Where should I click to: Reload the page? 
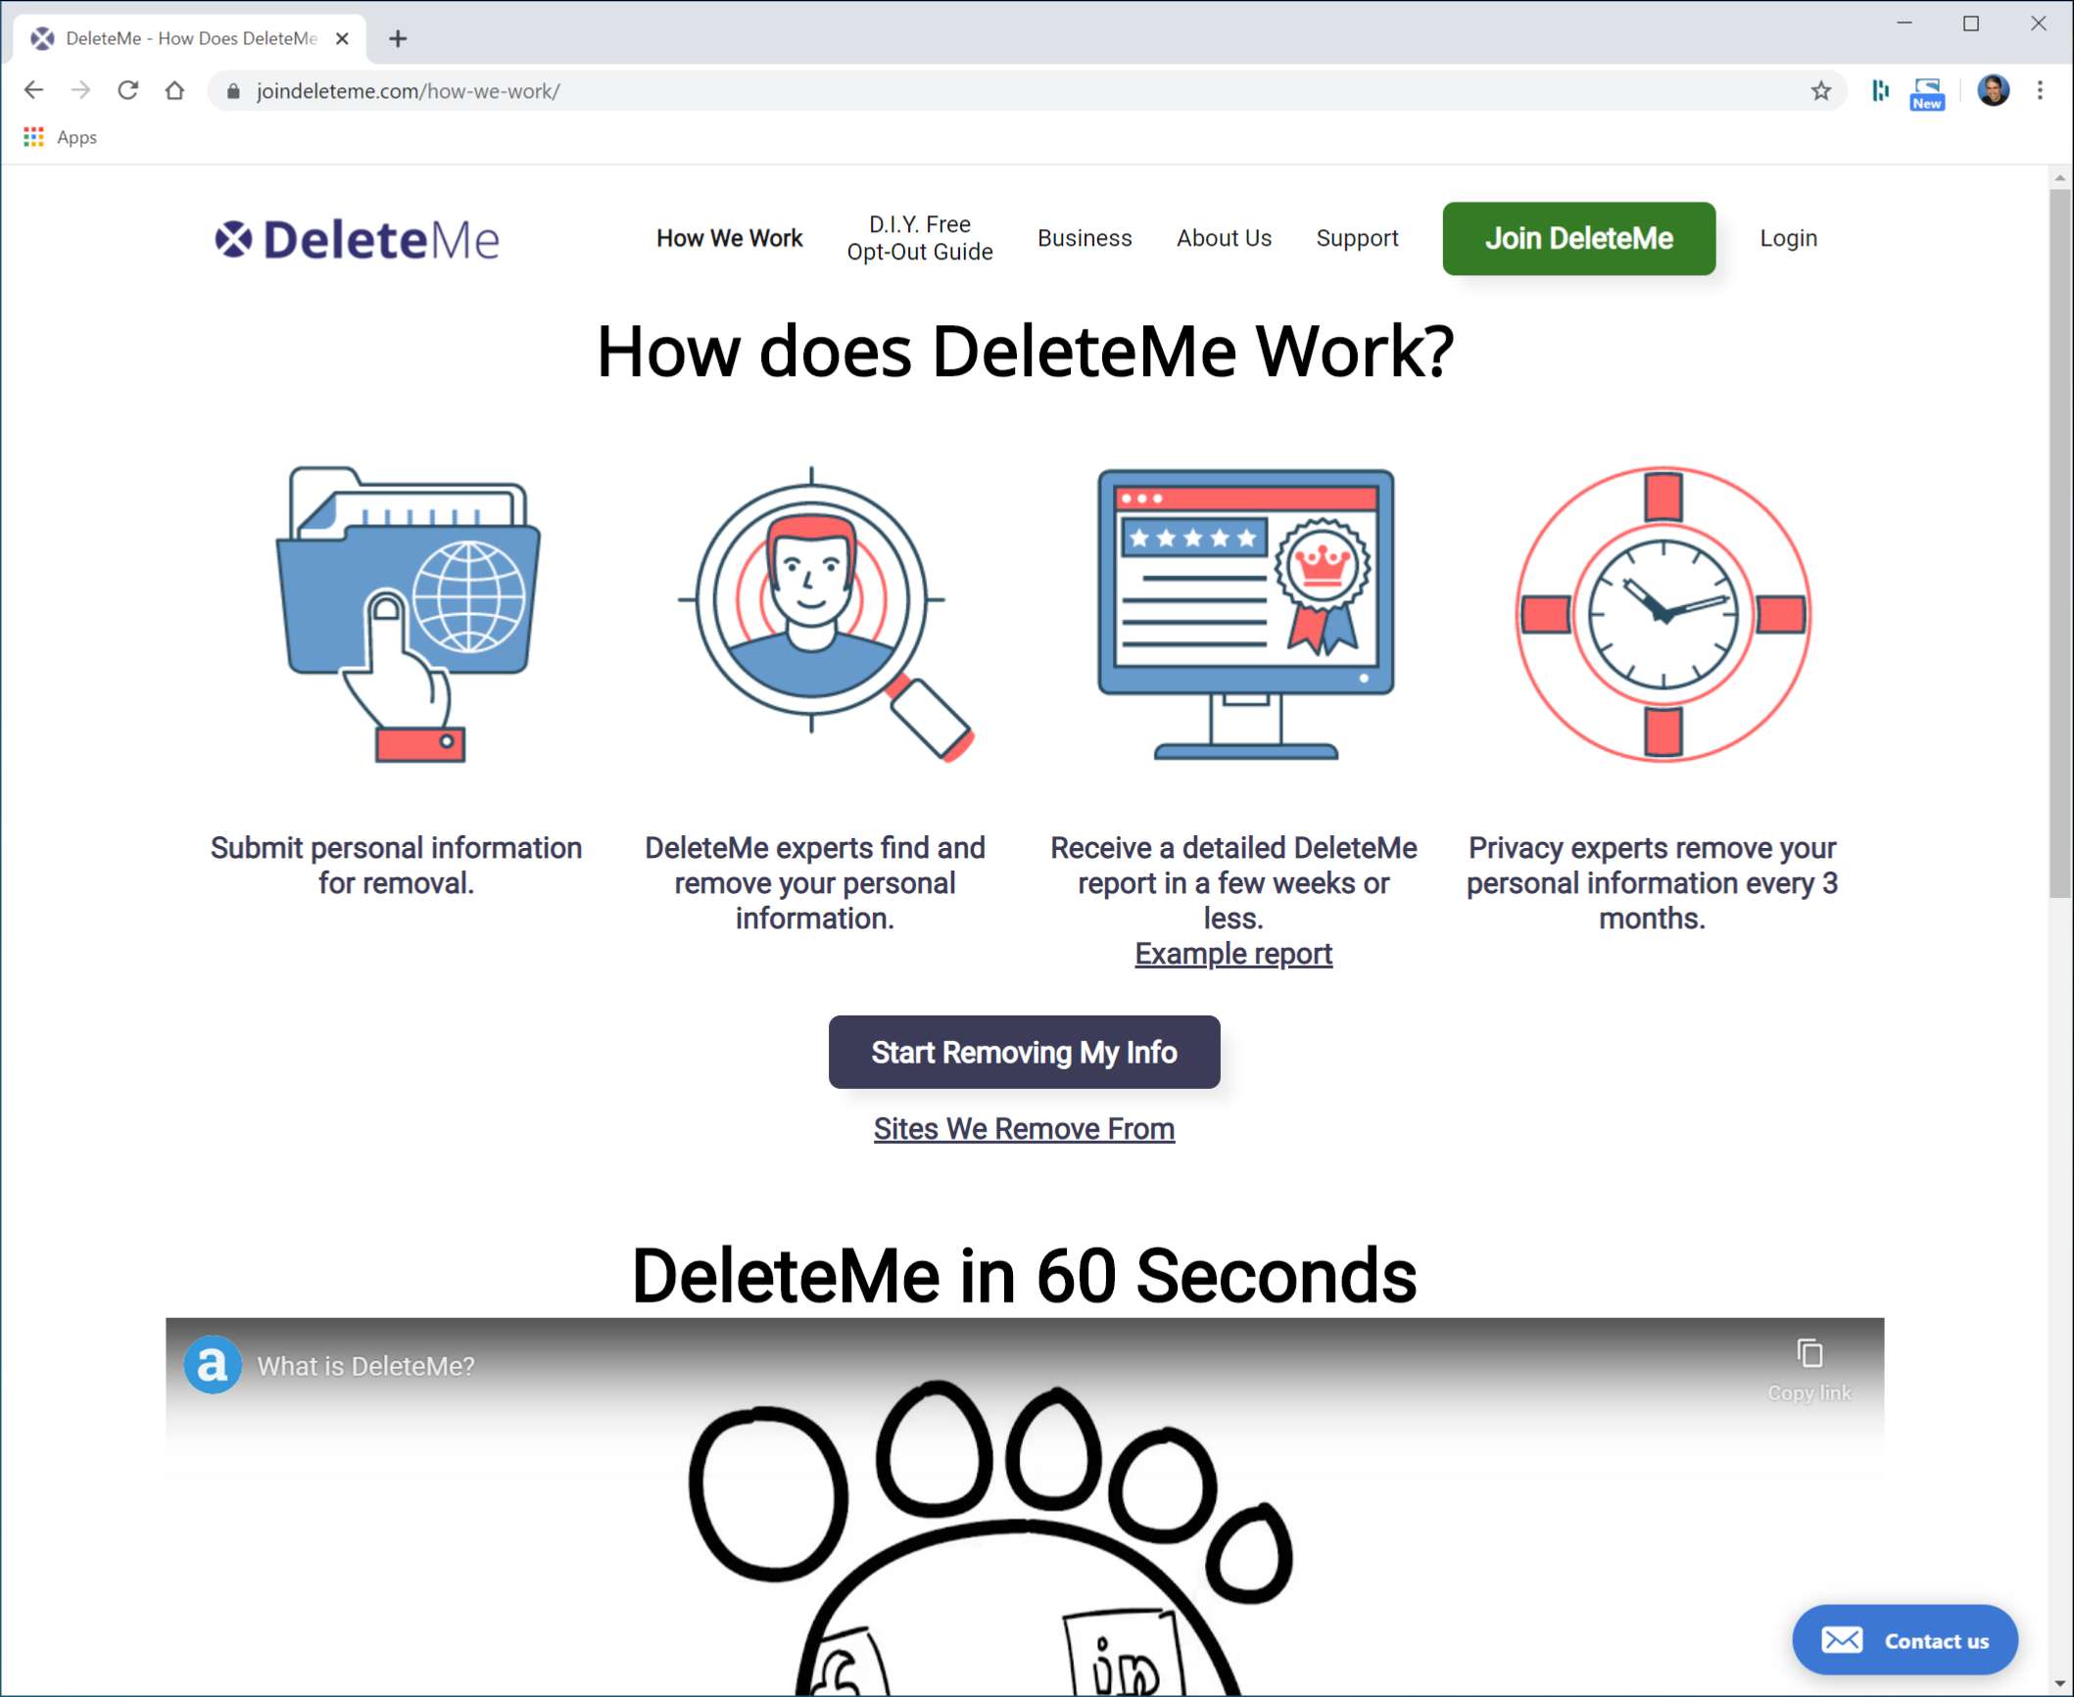tap(127, 91)
